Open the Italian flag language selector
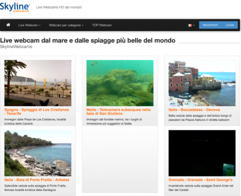This screenshot has height=196, width=241. point(191,25)
